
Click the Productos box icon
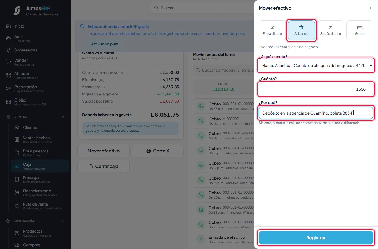[17, 233]
